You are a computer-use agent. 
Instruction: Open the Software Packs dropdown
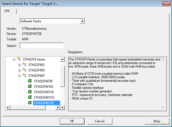82,21
